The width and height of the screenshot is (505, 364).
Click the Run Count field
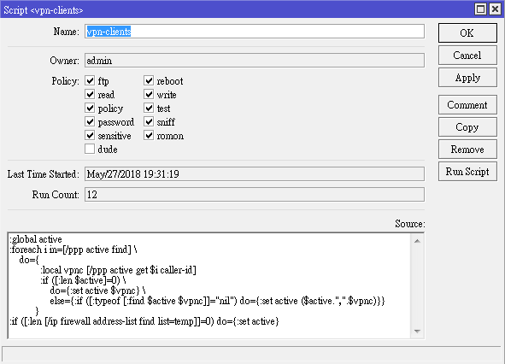click(255, 195)
